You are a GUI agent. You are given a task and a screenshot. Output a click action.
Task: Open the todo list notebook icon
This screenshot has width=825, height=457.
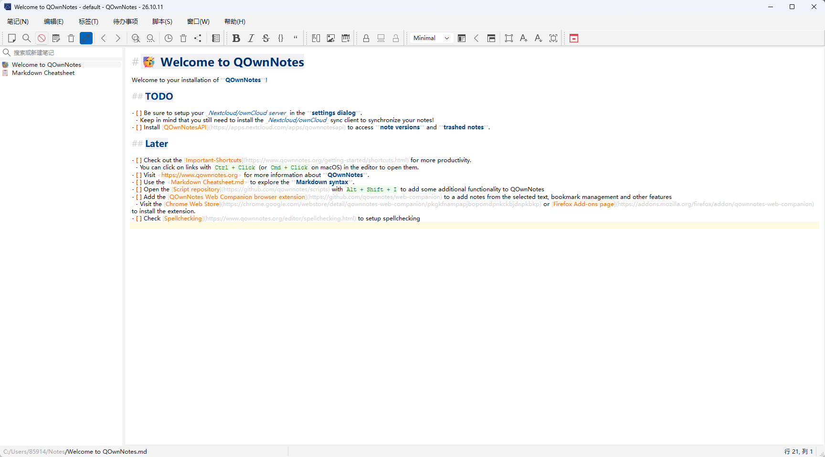216,38
